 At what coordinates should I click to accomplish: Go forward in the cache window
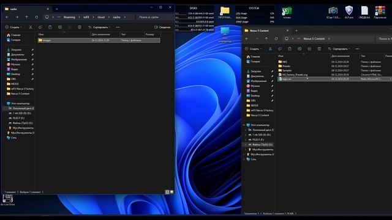tap(17, 17)
